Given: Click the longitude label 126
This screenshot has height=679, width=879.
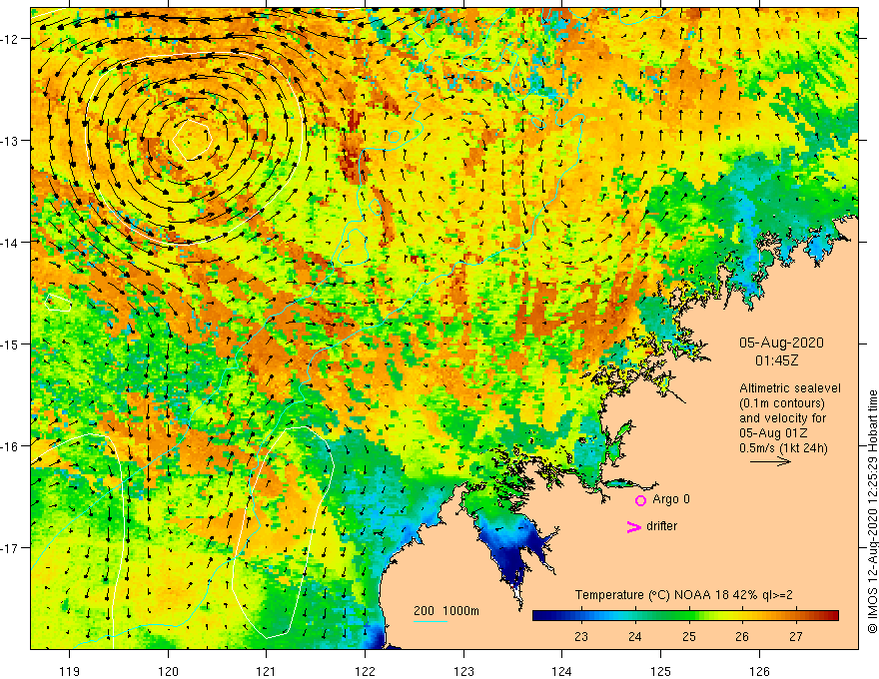Looking at the screenshot, I should tap(759, 671).
